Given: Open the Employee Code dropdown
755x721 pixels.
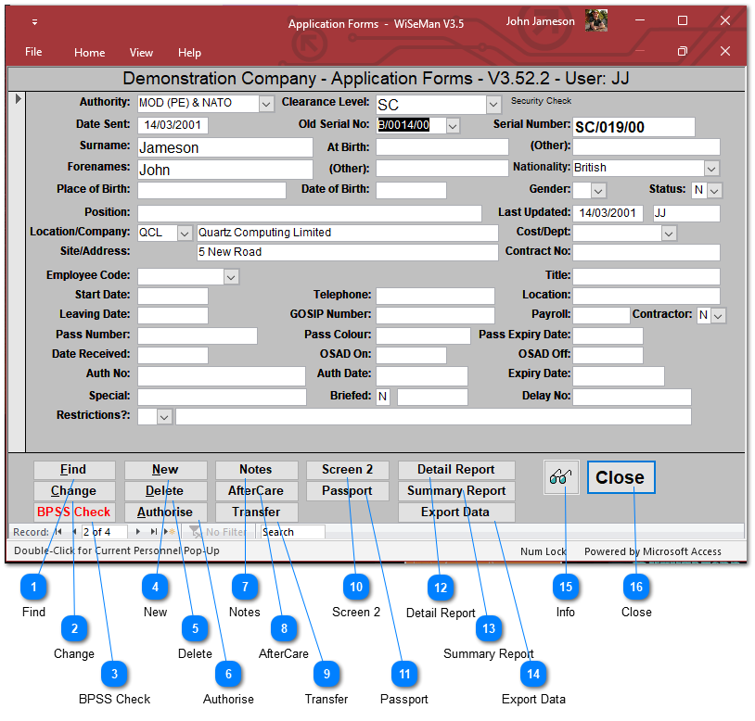Looking at the screenshot, I should click(x=231, y=276).
